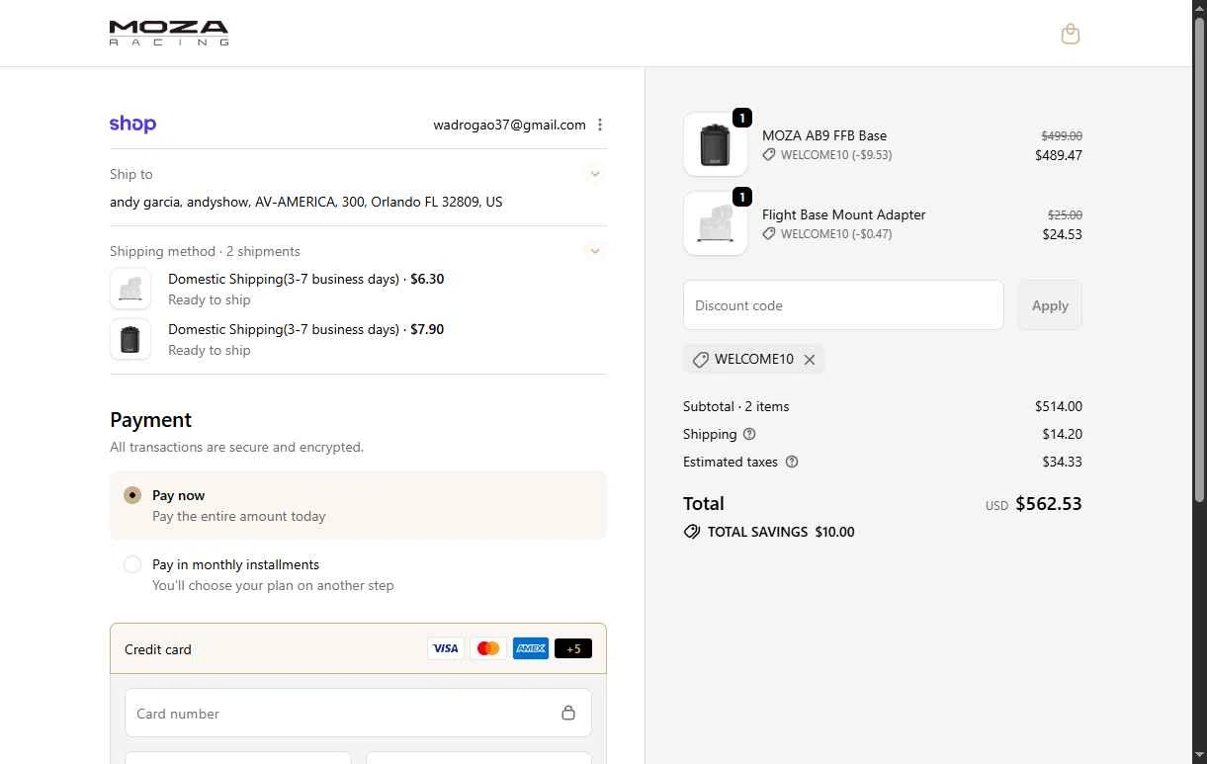This screenshot has width=1207, height=764.
Task: Click the tag icon on WELCOME10 chip
Action: 700,360
